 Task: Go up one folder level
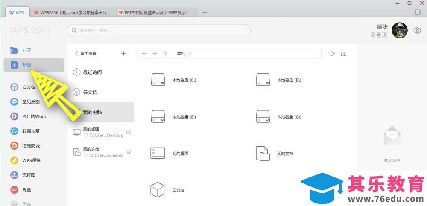coord(166,54)
